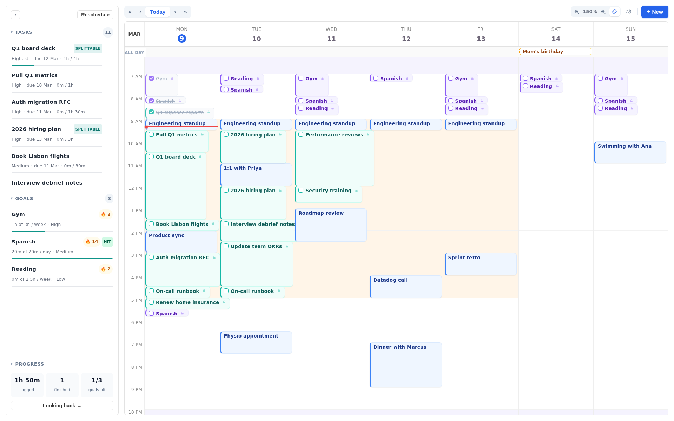This screenshot has width=674, height=421.
Task: Uncheck the completed Monday Gym event
Action: [151, 78]
